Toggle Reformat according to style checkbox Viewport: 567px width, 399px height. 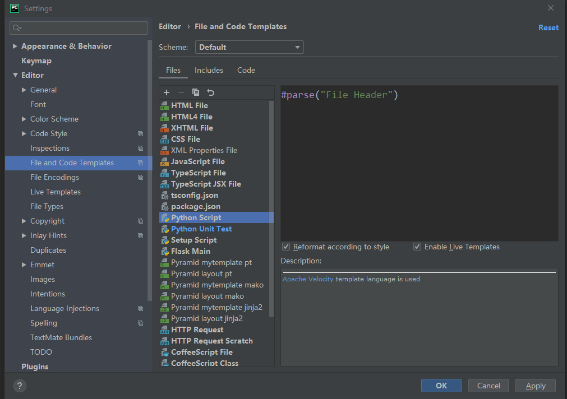(286, 247)
